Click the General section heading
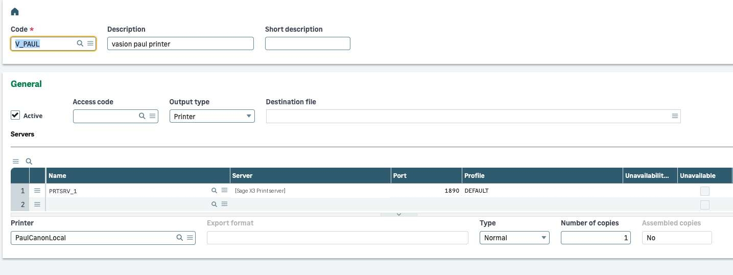The height and width of the screenshot is (275, 733). [x=26, y=84]
